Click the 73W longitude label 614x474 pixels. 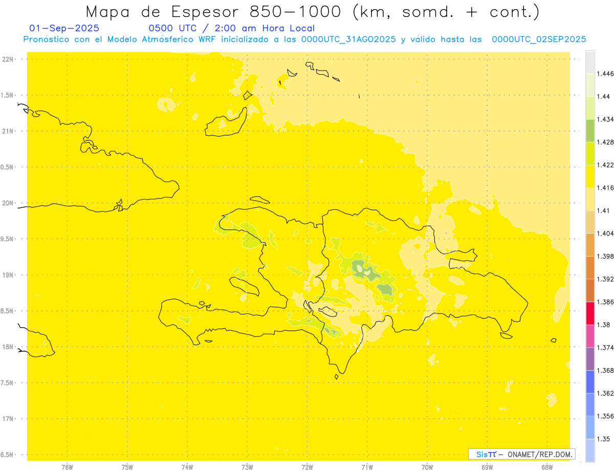pyautogui.click(x=247, y=467)
